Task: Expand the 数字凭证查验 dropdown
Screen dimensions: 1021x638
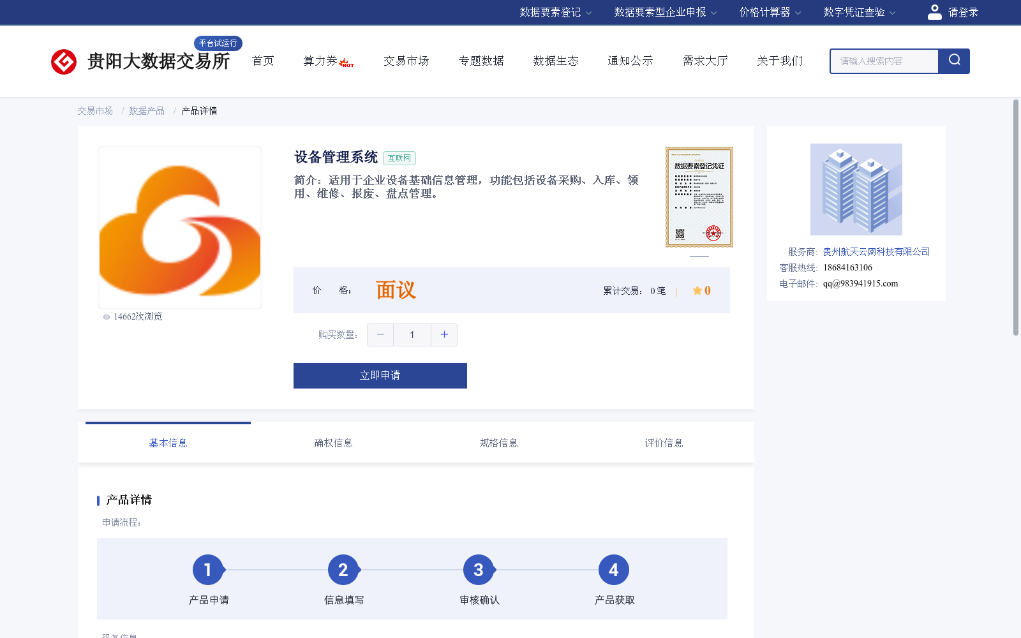Action: pyautogui.click(x=859, y=12)
